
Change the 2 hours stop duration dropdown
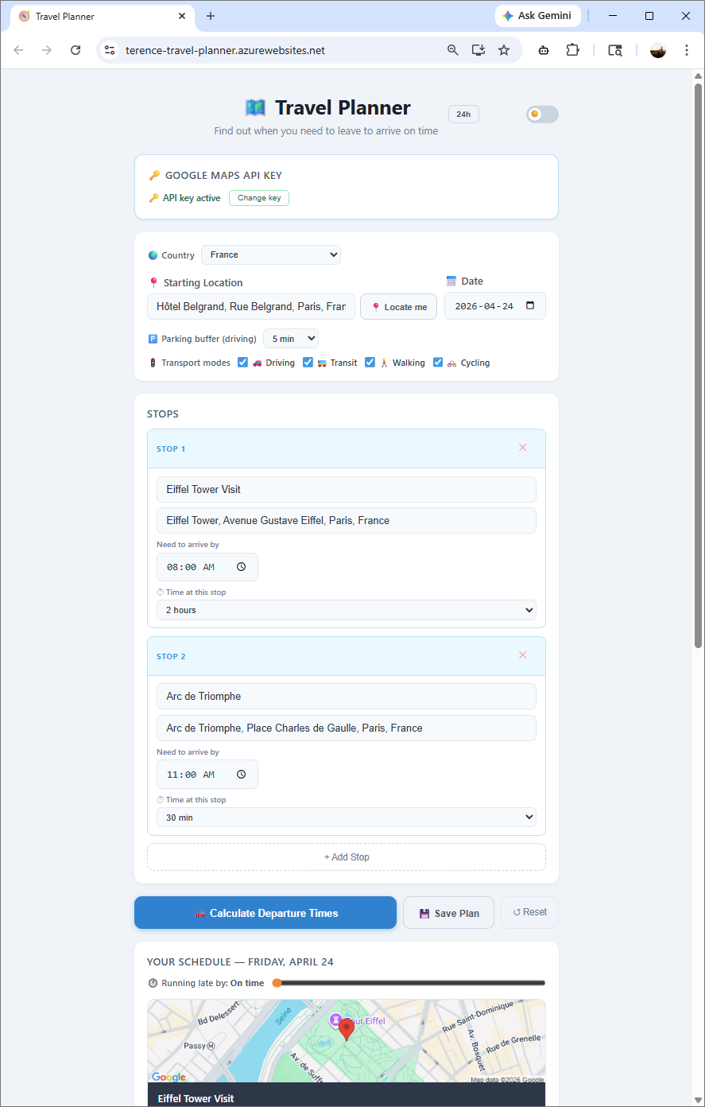click(346, 610)
